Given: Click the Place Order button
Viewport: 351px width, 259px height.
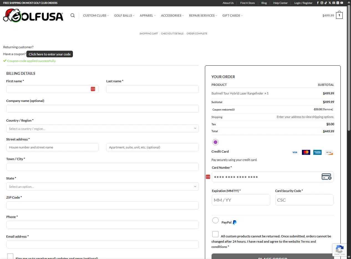Looking at the screenshot, I should click(273, 256).
